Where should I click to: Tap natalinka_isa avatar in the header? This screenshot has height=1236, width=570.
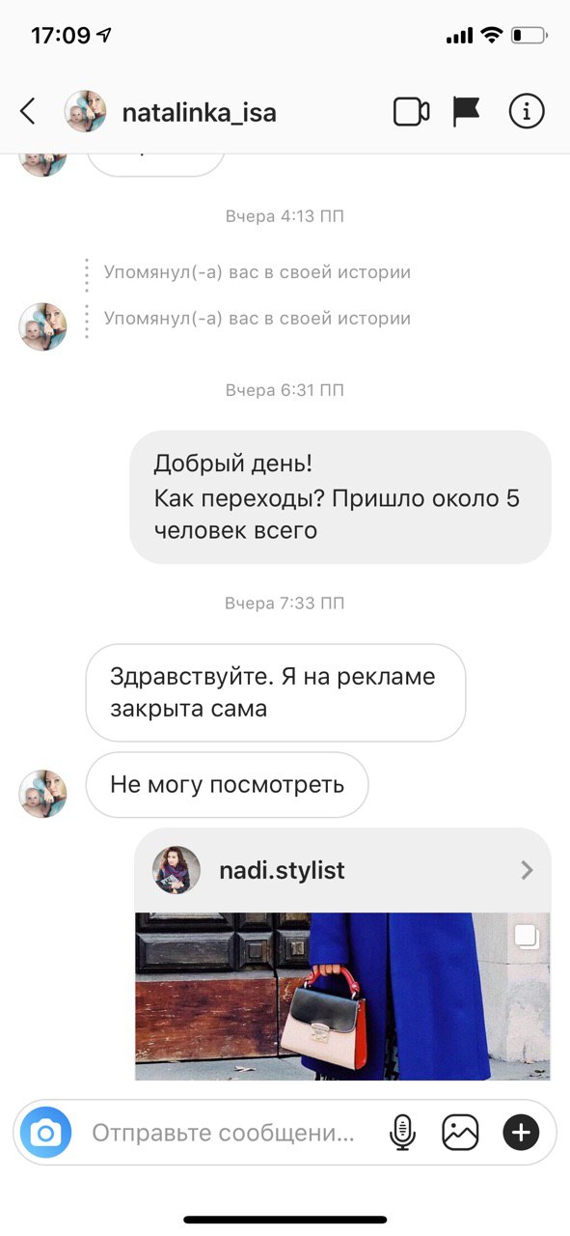(85, 112)
